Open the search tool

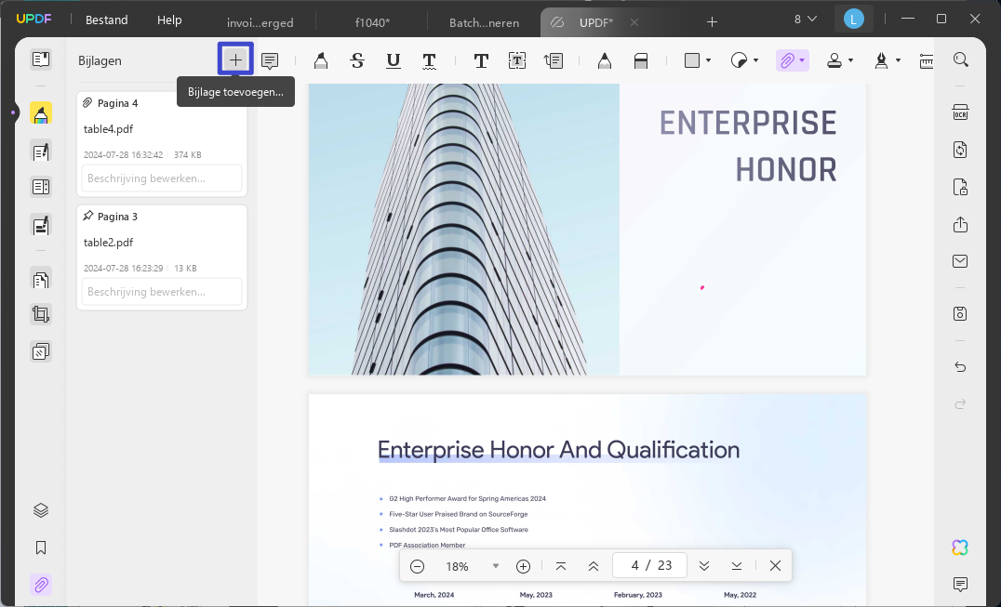pyautogui.click(x=960, y=59)
